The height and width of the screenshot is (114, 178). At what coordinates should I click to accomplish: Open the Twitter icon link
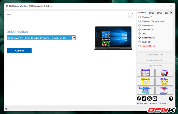(144, 98)
